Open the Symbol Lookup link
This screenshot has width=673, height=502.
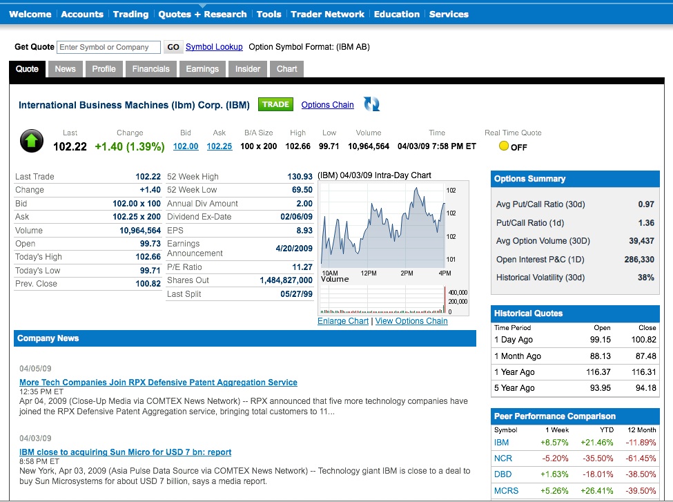coord(214,47)
